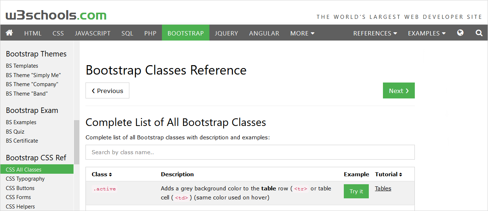Follow the Tables tutorial link
Screen dimensions: 488x211
click(x=383, y=189)
